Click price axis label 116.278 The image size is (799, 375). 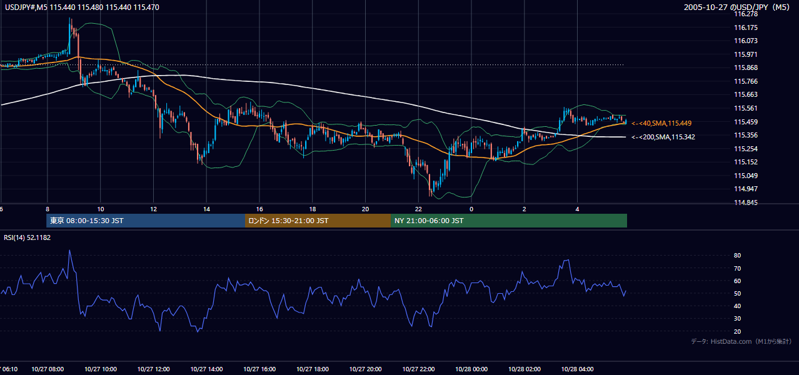(746, 14)
